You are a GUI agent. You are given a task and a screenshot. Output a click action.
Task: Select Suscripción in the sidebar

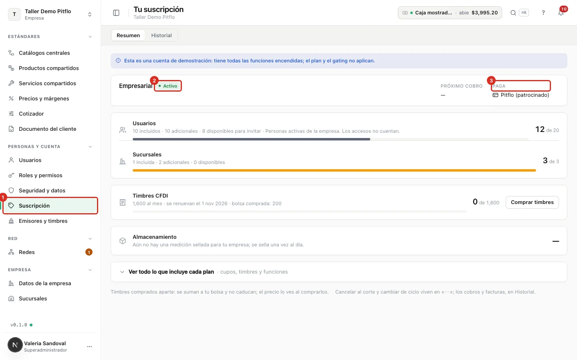[x=50, y=206]
